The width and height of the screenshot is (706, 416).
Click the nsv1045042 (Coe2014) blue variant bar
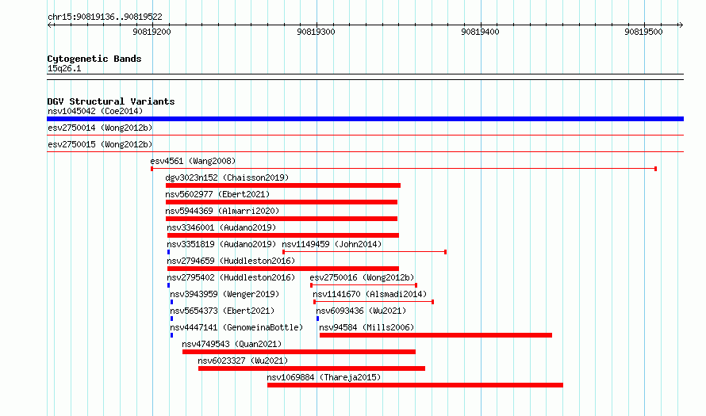coord(365,119)
